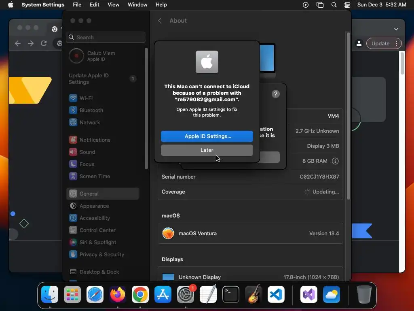
Task: Launch Visual Studio Code from the Dock
Action: coord(276,294)
